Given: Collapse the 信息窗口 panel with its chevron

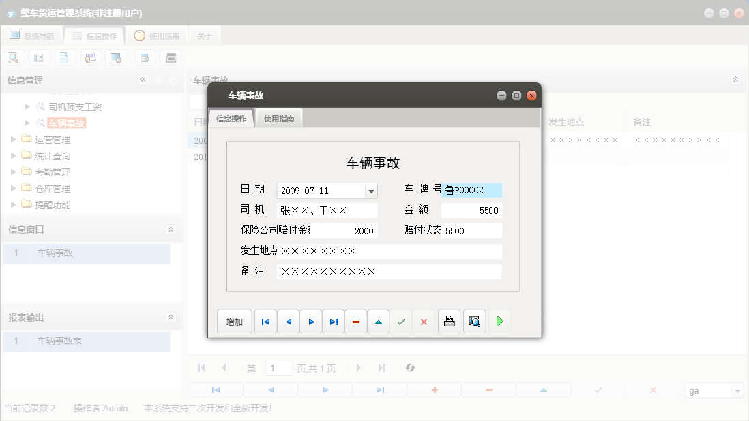Looking at the screenshot, I should pyautogui.click(x=171, y=230).
